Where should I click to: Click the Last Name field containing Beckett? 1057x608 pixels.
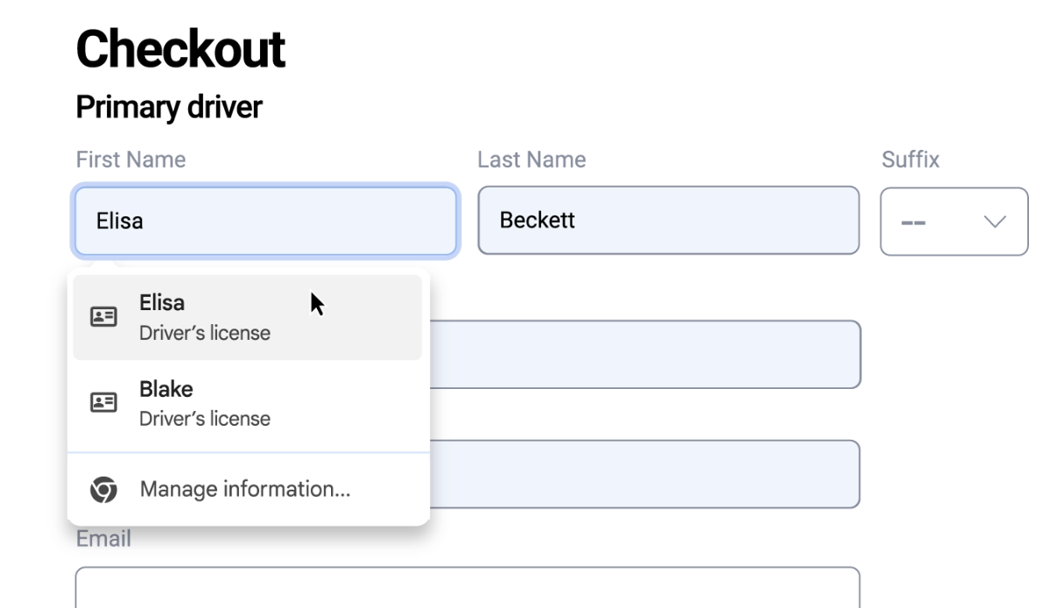coord(668,221)
